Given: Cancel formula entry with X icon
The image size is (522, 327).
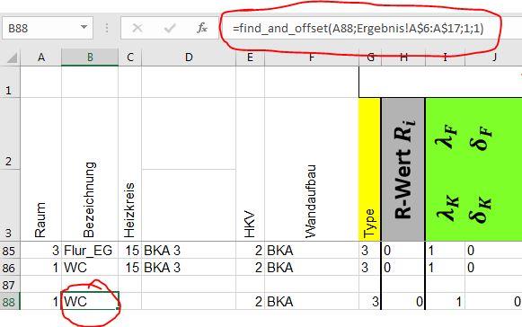Looking at the screenshot, I should [x=137, y=29].
